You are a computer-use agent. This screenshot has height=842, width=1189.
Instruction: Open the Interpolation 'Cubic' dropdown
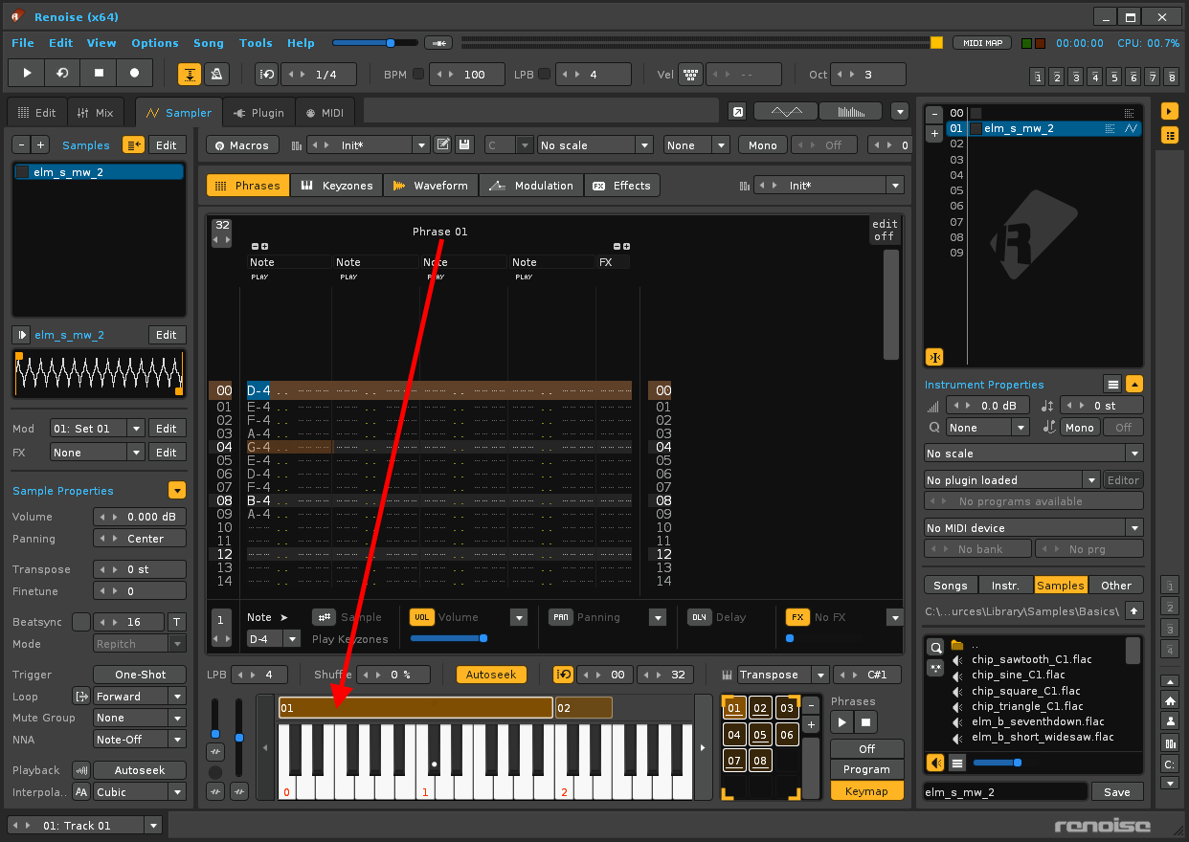139,792
